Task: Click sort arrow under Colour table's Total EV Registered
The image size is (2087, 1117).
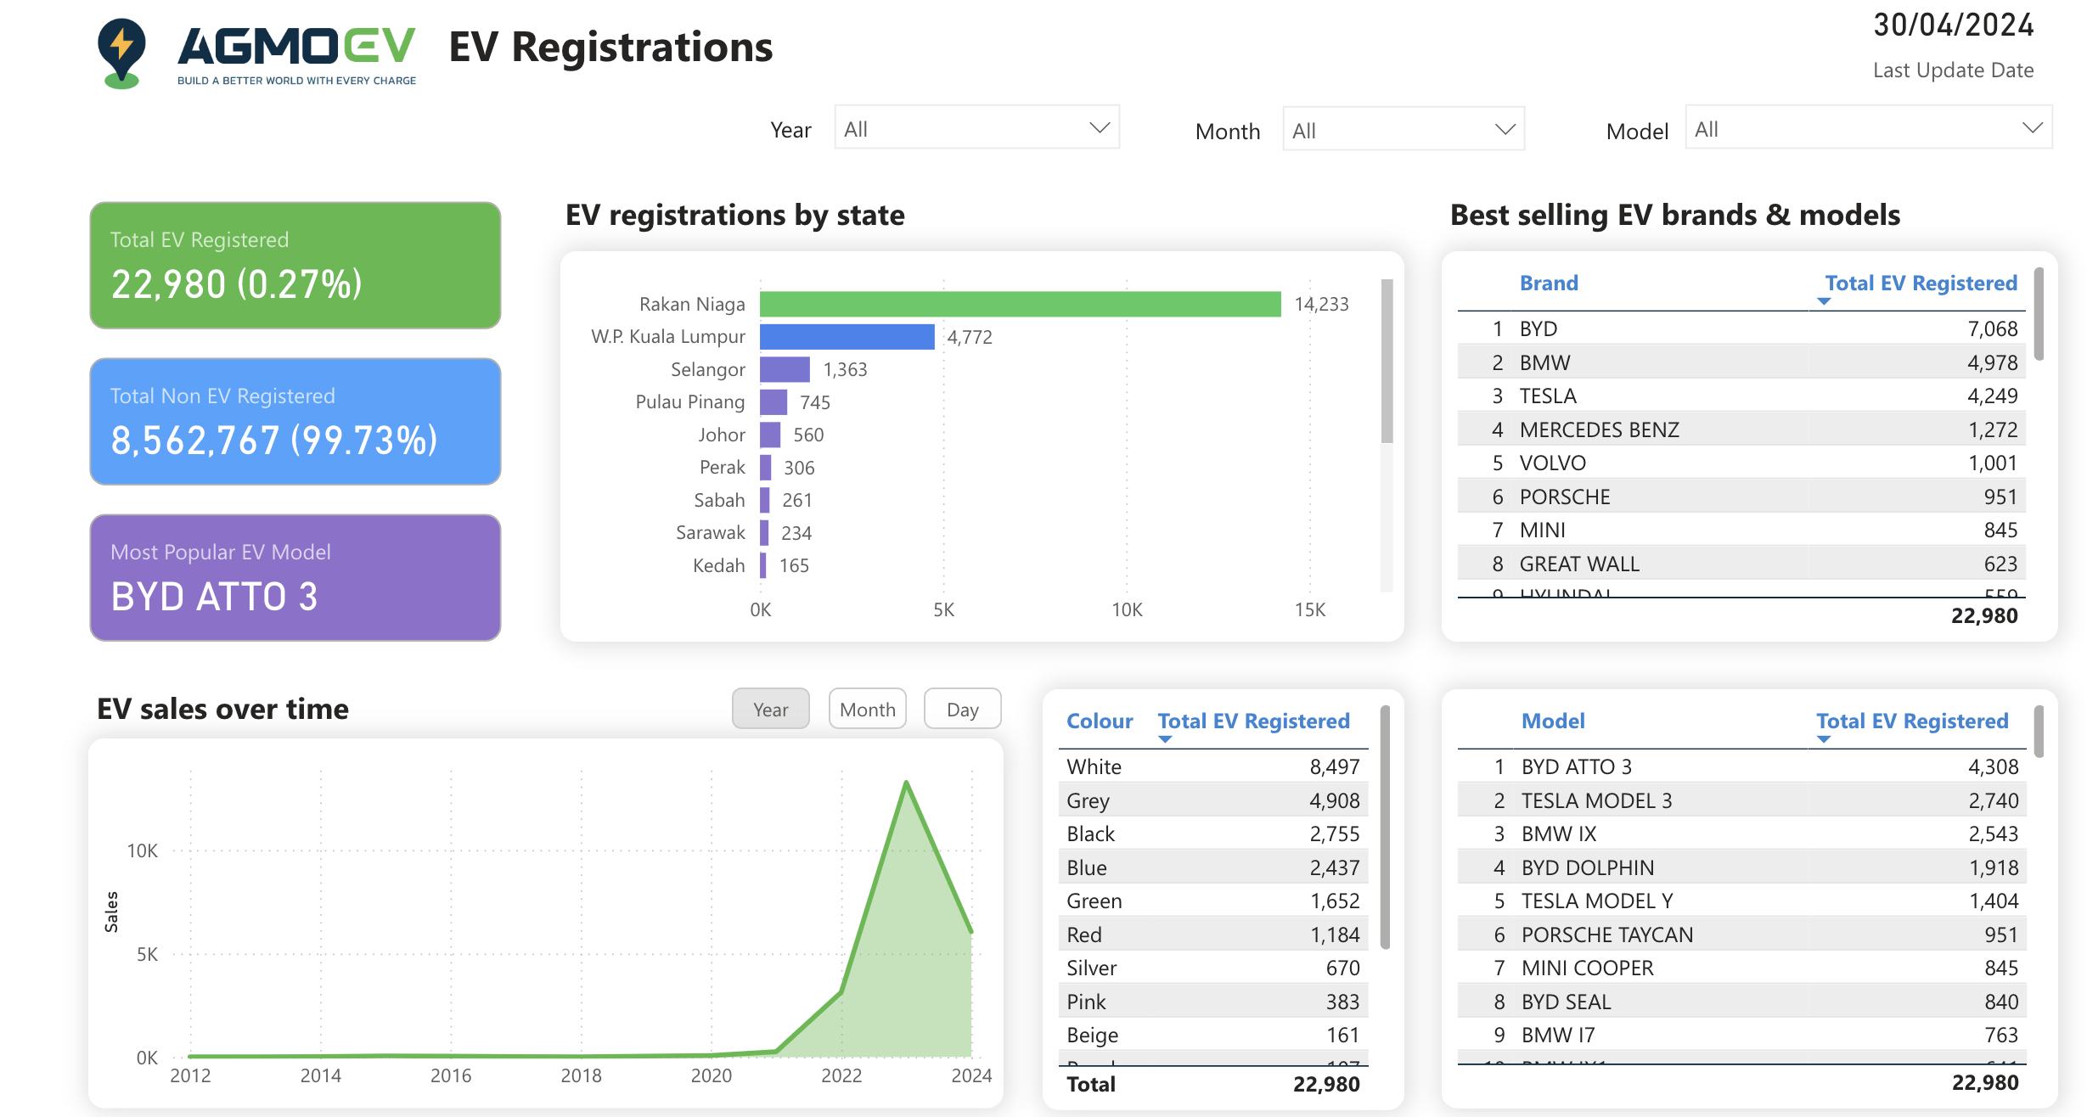Action: tap(1165, 739)
